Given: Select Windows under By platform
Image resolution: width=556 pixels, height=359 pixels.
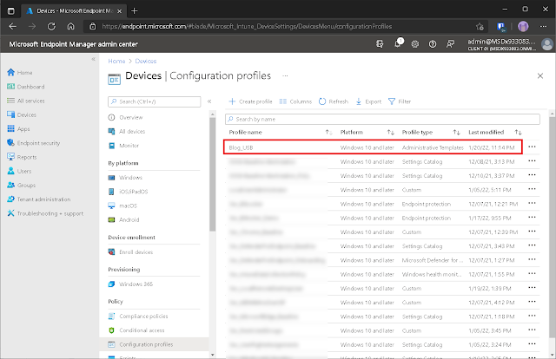Looking at the screenshot, I should (x=125, y=178).
